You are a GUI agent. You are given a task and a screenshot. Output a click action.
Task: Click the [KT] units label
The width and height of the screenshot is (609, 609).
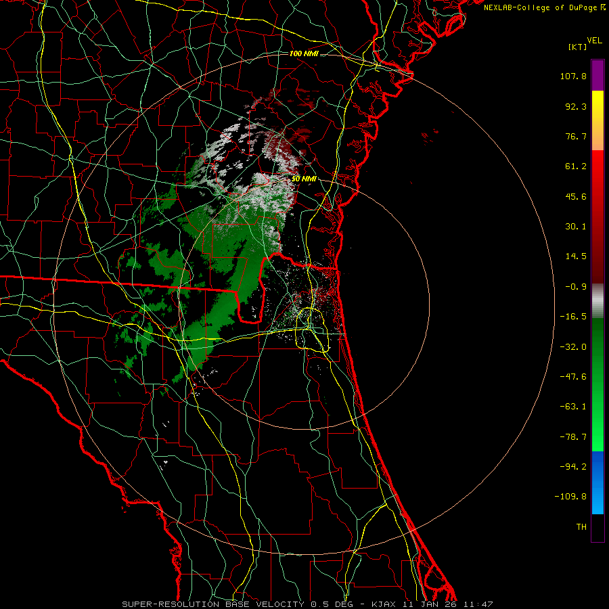coord(577,47)
